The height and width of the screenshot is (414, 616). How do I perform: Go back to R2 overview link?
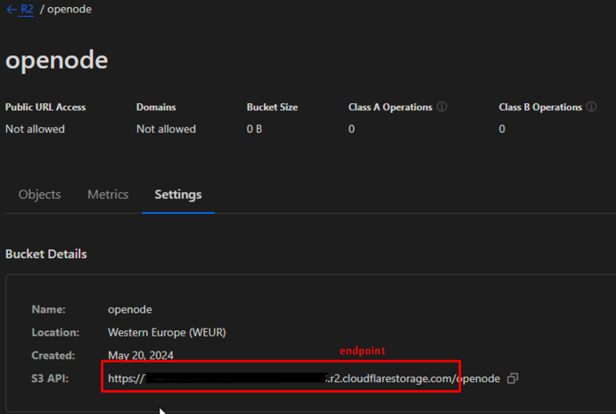(21, 9)
